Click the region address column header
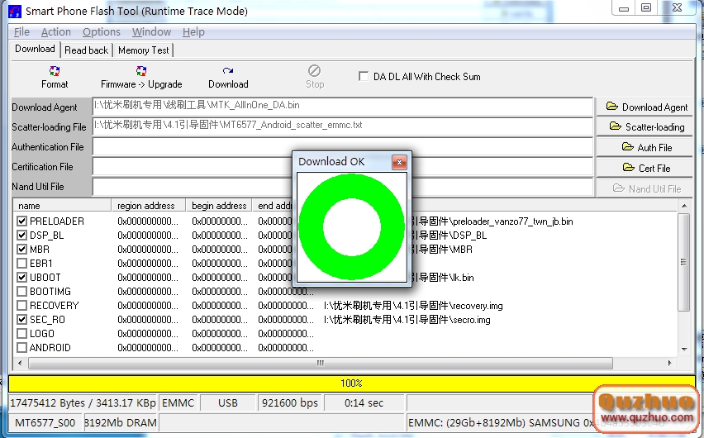The height and width of the screenshot is (438, 704). (148, 205)
